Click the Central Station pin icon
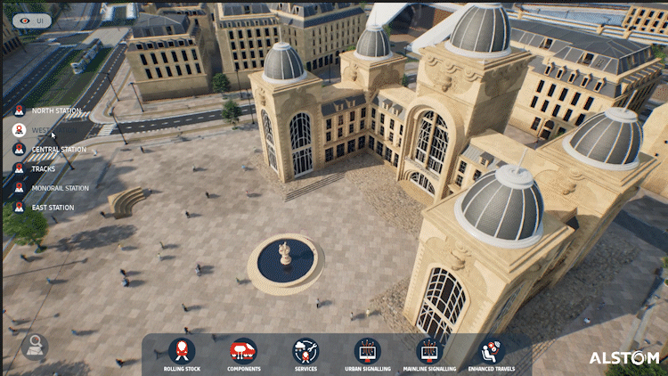 click(20, 149)
